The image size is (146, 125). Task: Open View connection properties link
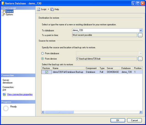coord(20,94)
